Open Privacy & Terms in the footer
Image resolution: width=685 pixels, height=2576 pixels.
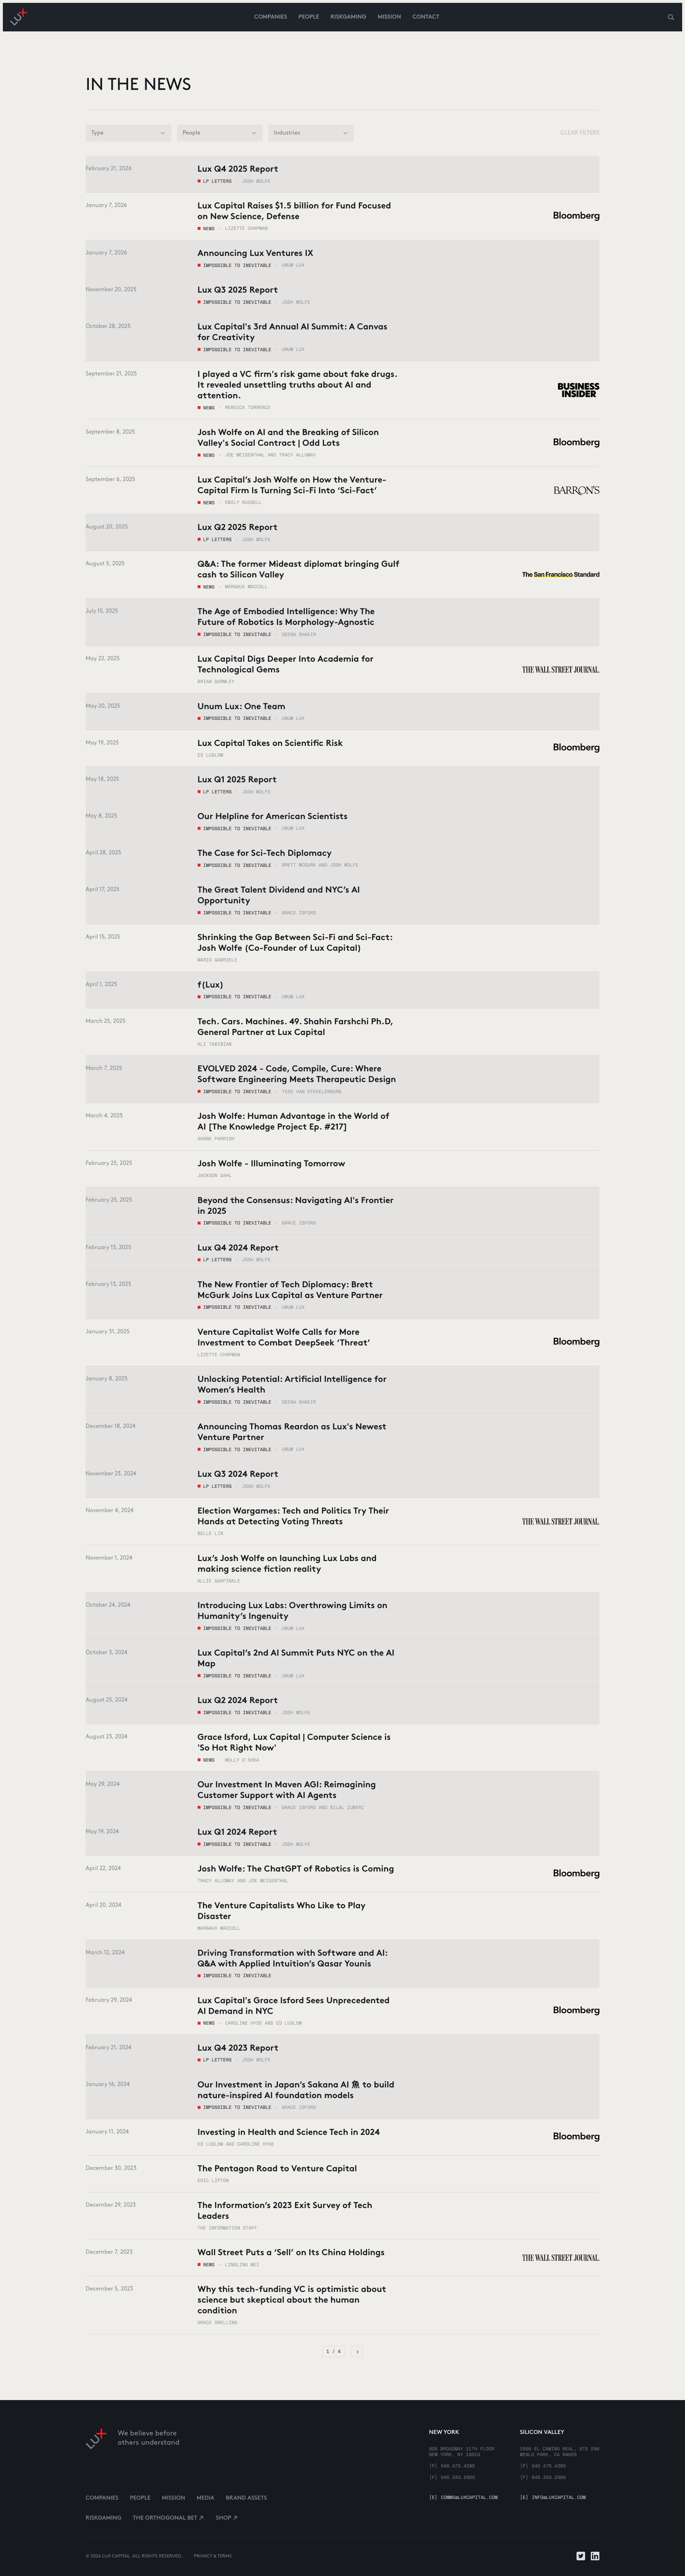[212, 2556]
